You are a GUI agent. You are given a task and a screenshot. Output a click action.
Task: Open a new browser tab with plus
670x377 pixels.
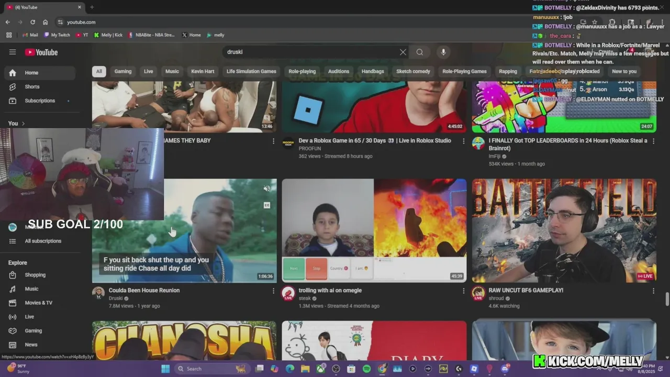click(92, 7)
